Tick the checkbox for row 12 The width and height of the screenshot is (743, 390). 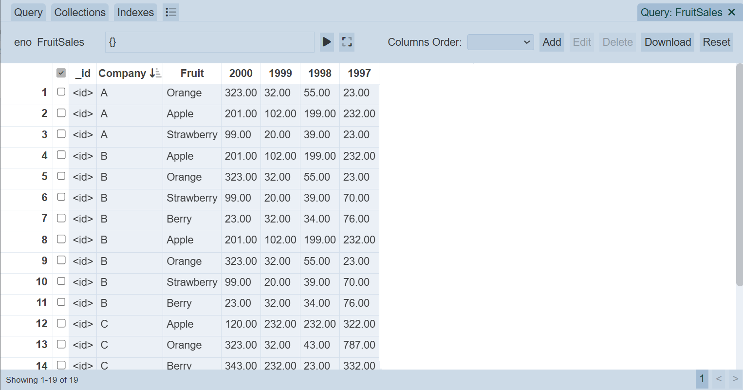[x=61, y=323]
